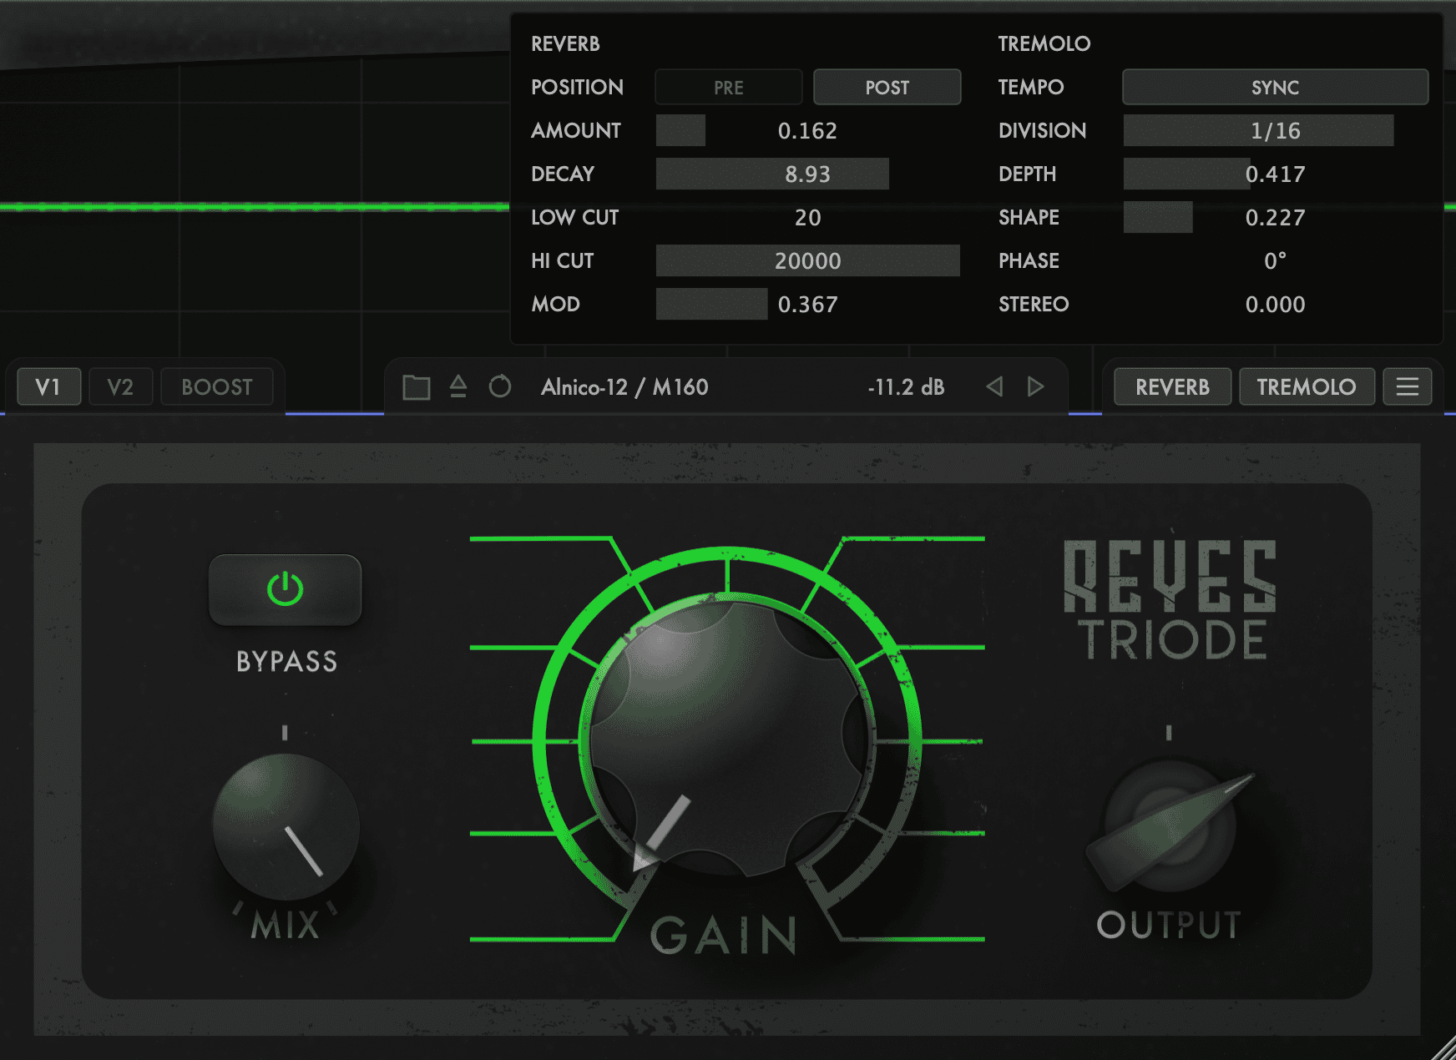This screenshot has width=1456, height=1060.
Task: Adjust the reverb MOD slider 0.367
Action: (807, 304)
